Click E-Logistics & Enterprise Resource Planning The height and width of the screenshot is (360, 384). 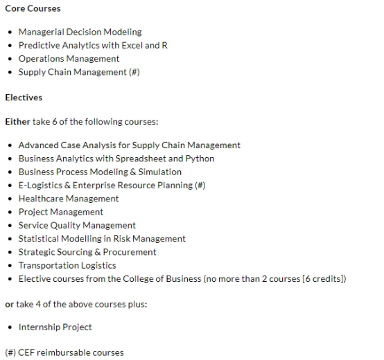tap(112, 186)
